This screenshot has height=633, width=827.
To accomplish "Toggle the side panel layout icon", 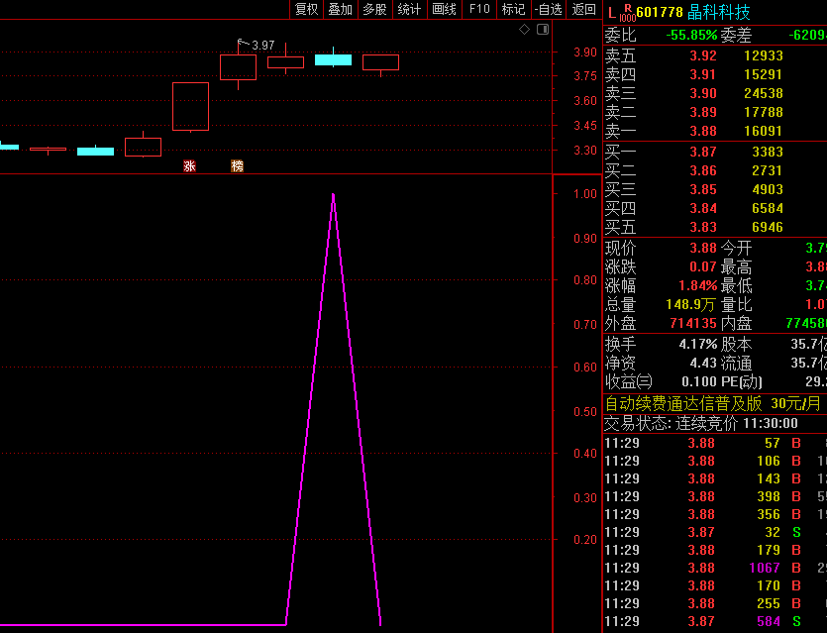I will tap(542, 30).
